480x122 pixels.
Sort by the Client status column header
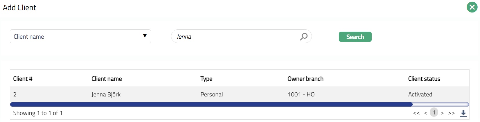424,79
